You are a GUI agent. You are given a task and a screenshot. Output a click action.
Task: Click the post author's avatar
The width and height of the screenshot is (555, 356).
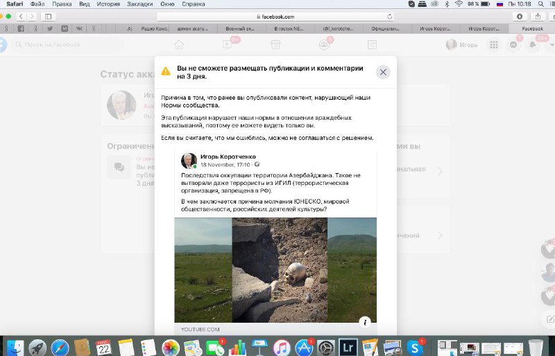(x=189, y=161)
